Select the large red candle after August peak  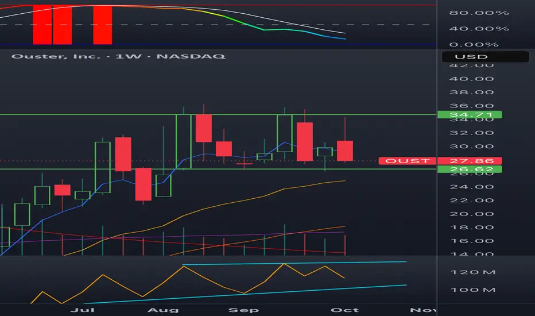click(x=204, y=128)
